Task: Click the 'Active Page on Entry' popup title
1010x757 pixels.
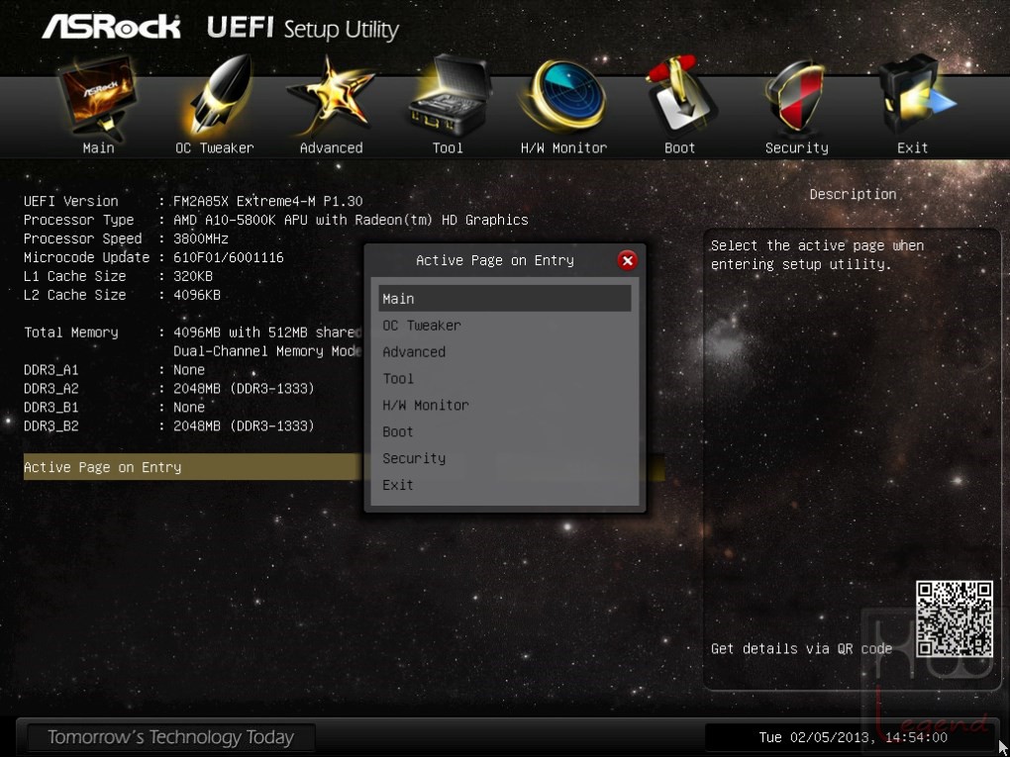Action: coord(495,260)
